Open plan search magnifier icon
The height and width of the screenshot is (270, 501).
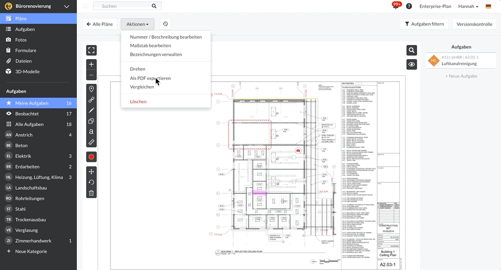coord(412,50)
